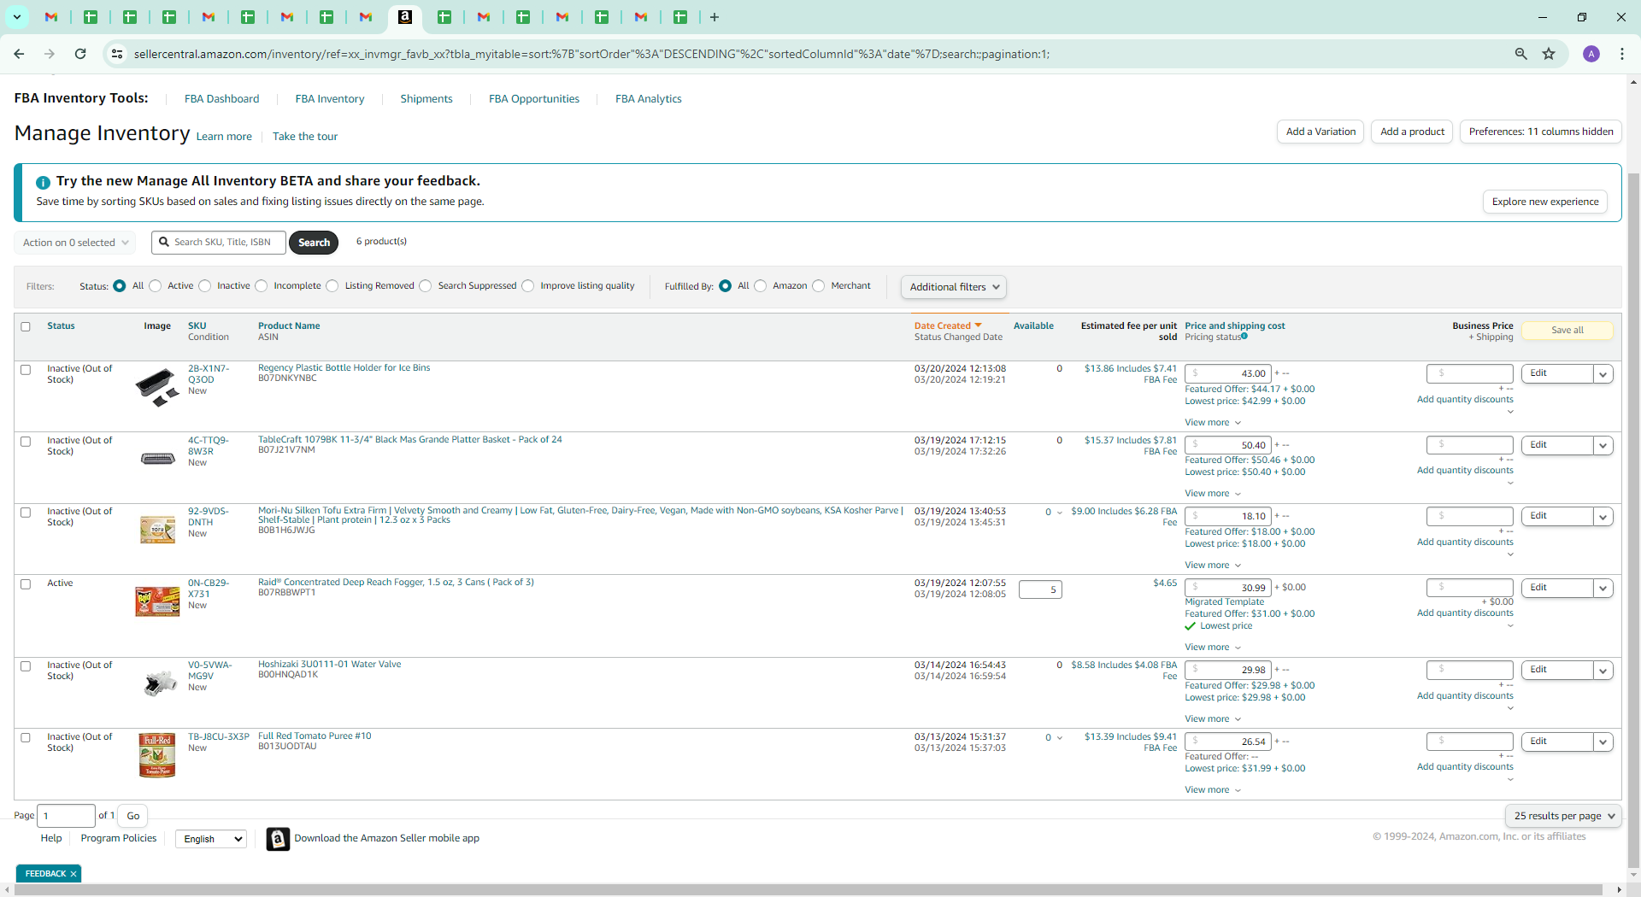Select the Active status filter radio
Screen dimensions: 1641x897
tap(156, 286)
